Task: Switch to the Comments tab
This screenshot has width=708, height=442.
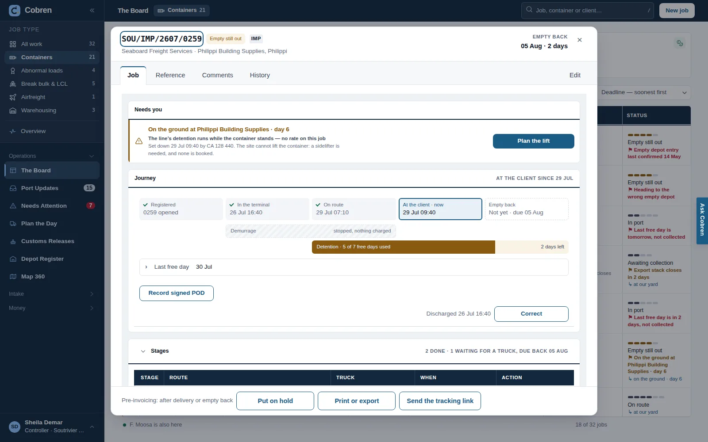Action: point(217,75)
